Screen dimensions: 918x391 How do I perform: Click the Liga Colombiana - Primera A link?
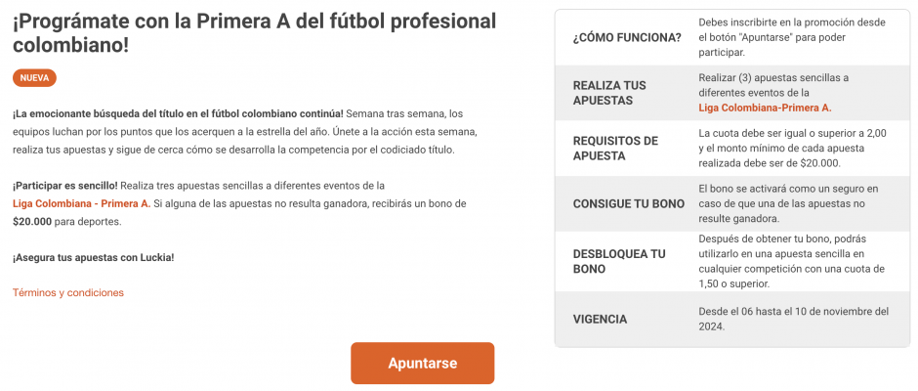(81, 204)
